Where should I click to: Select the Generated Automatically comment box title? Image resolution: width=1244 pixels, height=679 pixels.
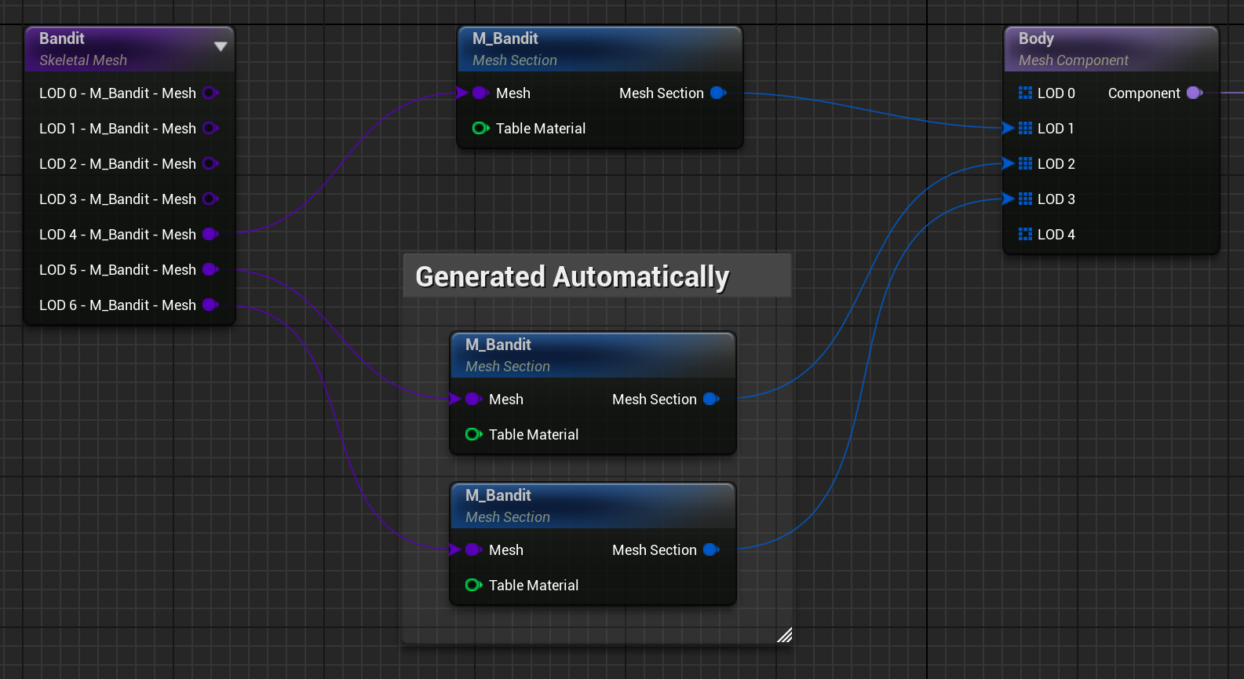597,276
